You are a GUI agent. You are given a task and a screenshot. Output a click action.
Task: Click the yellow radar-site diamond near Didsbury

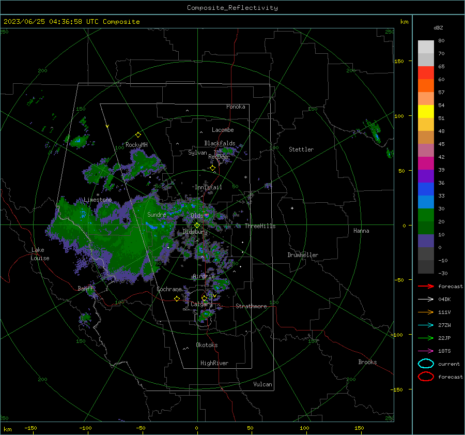[197, 226]
